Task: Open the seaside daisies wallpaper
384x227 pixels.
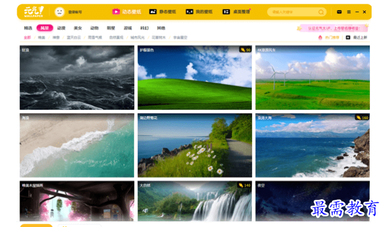Action: pyautogui.click(x=195, y=145)
